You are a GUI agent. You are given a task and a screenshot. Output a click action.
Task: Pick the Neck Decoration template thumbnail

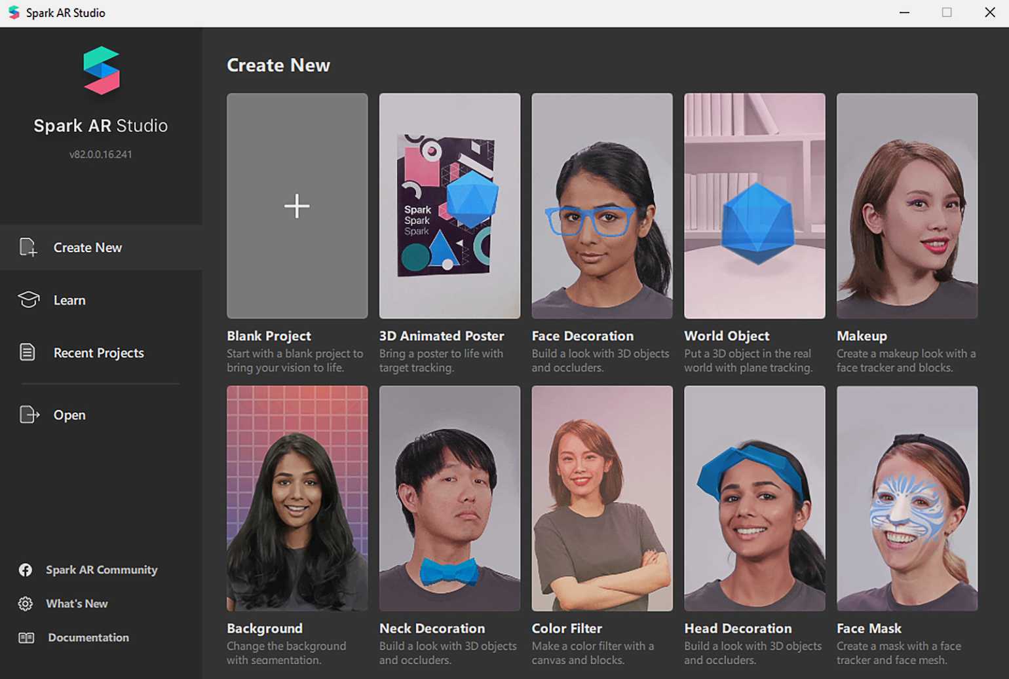point(449,498)
